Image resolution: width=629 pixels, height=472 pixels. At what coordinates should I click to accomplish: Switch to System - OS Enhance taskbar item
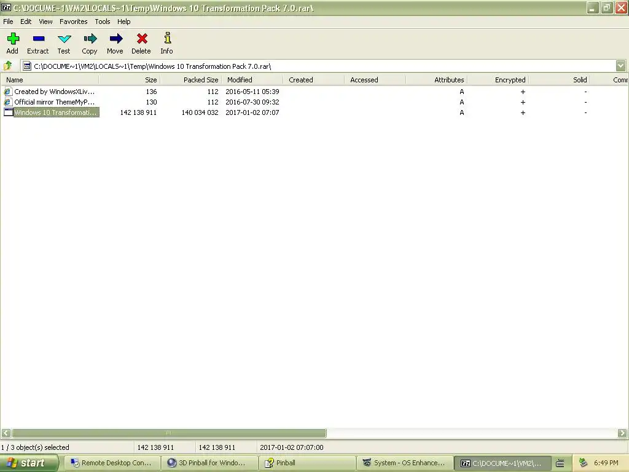point(405,463)
